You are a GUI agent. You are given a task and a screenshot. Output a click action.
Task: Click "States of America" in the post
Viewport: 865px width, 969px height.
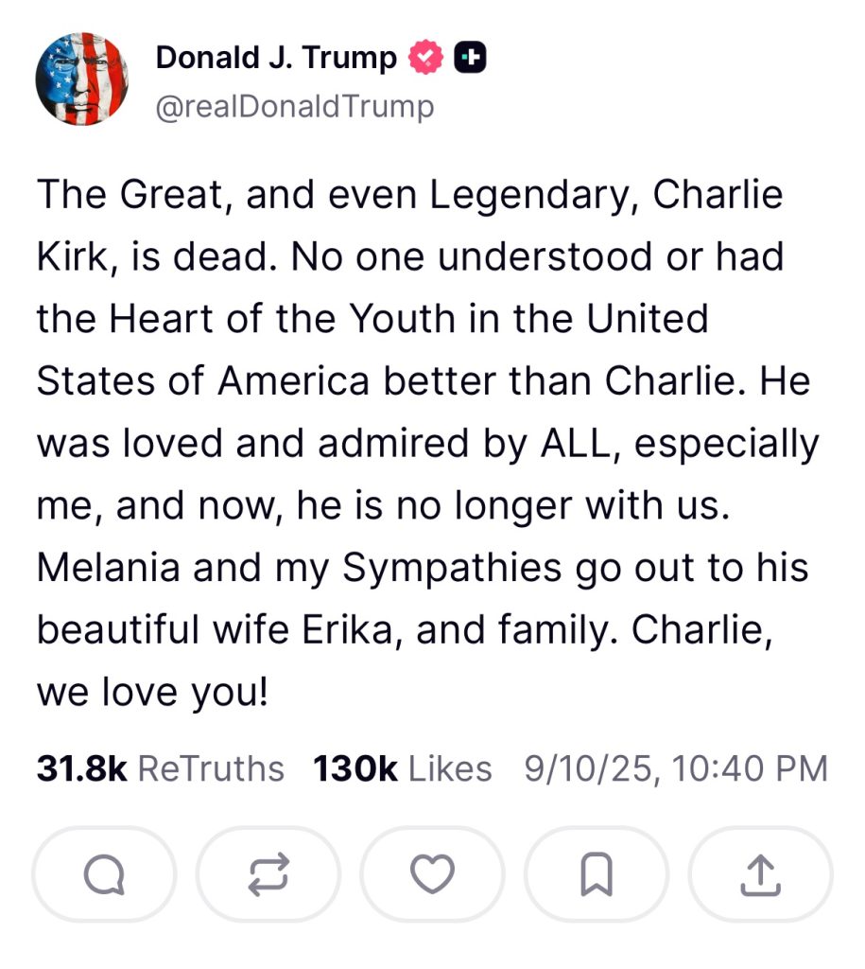click(203, 381)
